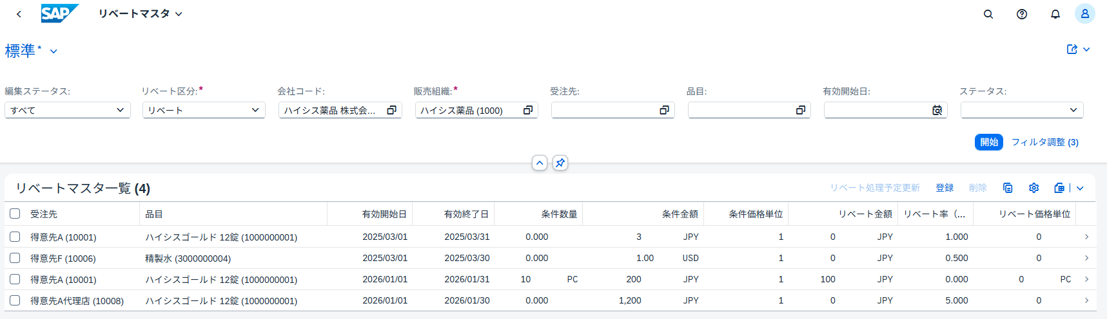Export table to spreadsheet icon
Screen dimensions: 1107x319
pyautogui.click(x=1059, y=188)
